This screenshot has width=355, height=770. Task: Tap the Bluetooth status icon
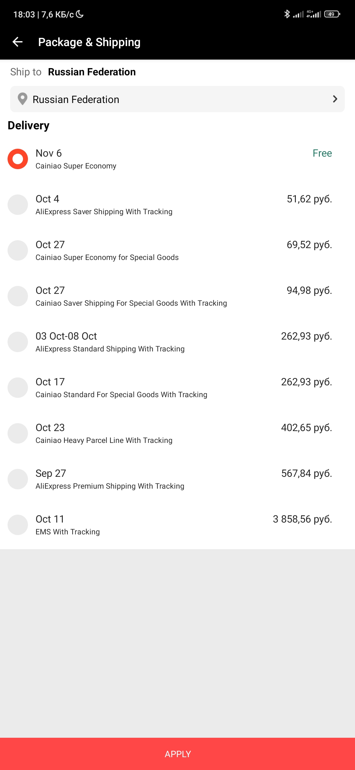point(287,14)
